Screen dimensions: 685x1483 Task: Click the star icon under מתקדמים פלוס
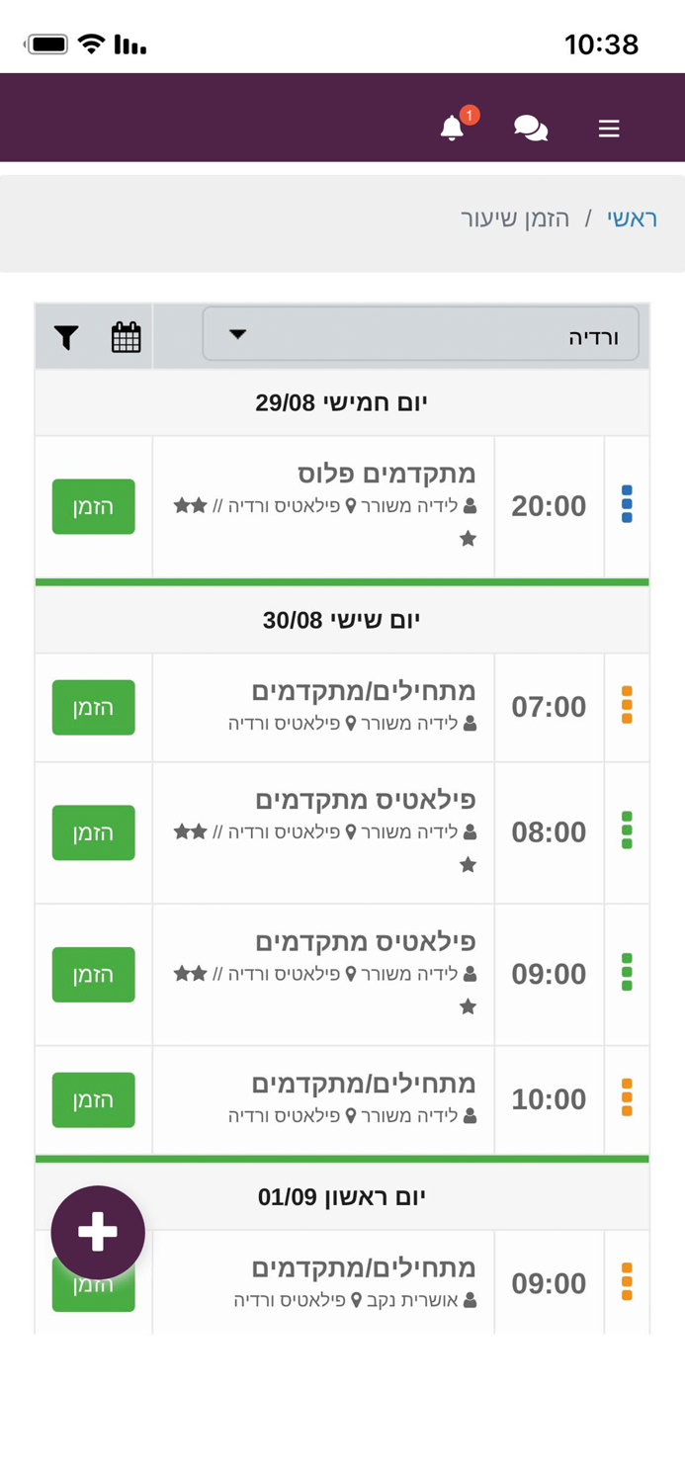[469, 538]
